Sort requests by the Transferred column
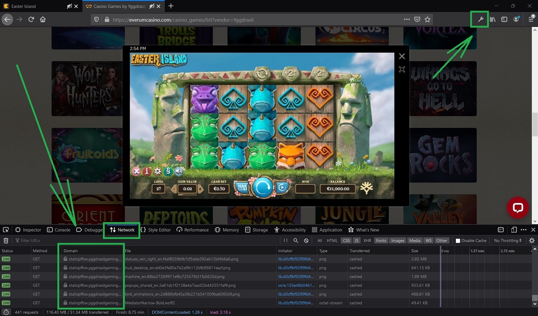 coord(378,251)
